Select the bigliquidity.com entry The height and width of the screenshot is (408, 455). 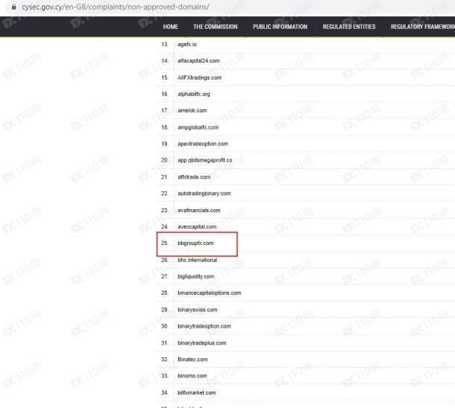click(196, 276)
